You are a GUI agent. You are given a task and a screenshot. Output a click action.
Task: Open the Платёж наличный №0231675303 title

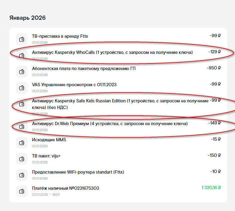tap(65, 188)
